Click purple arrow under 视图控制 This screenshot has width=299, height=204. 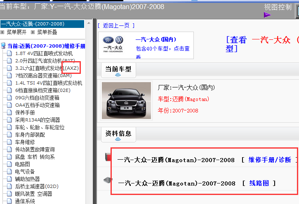(x=267, y=15)
